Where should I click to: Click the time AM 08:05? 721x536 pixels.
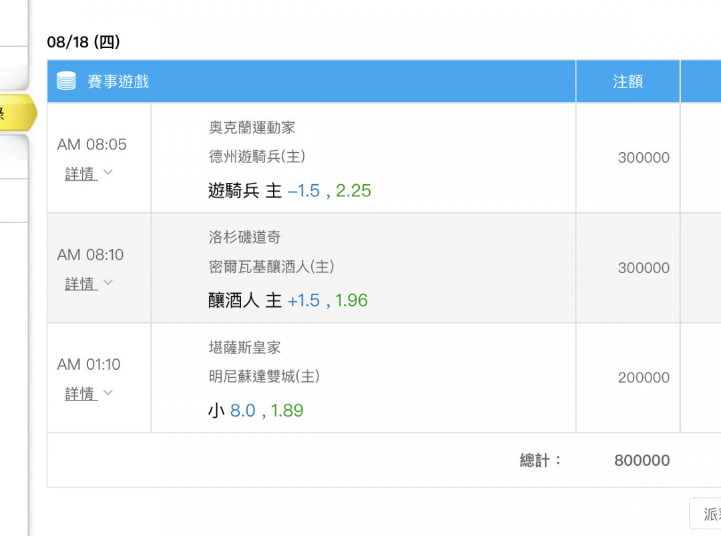[x=91, y=144]
